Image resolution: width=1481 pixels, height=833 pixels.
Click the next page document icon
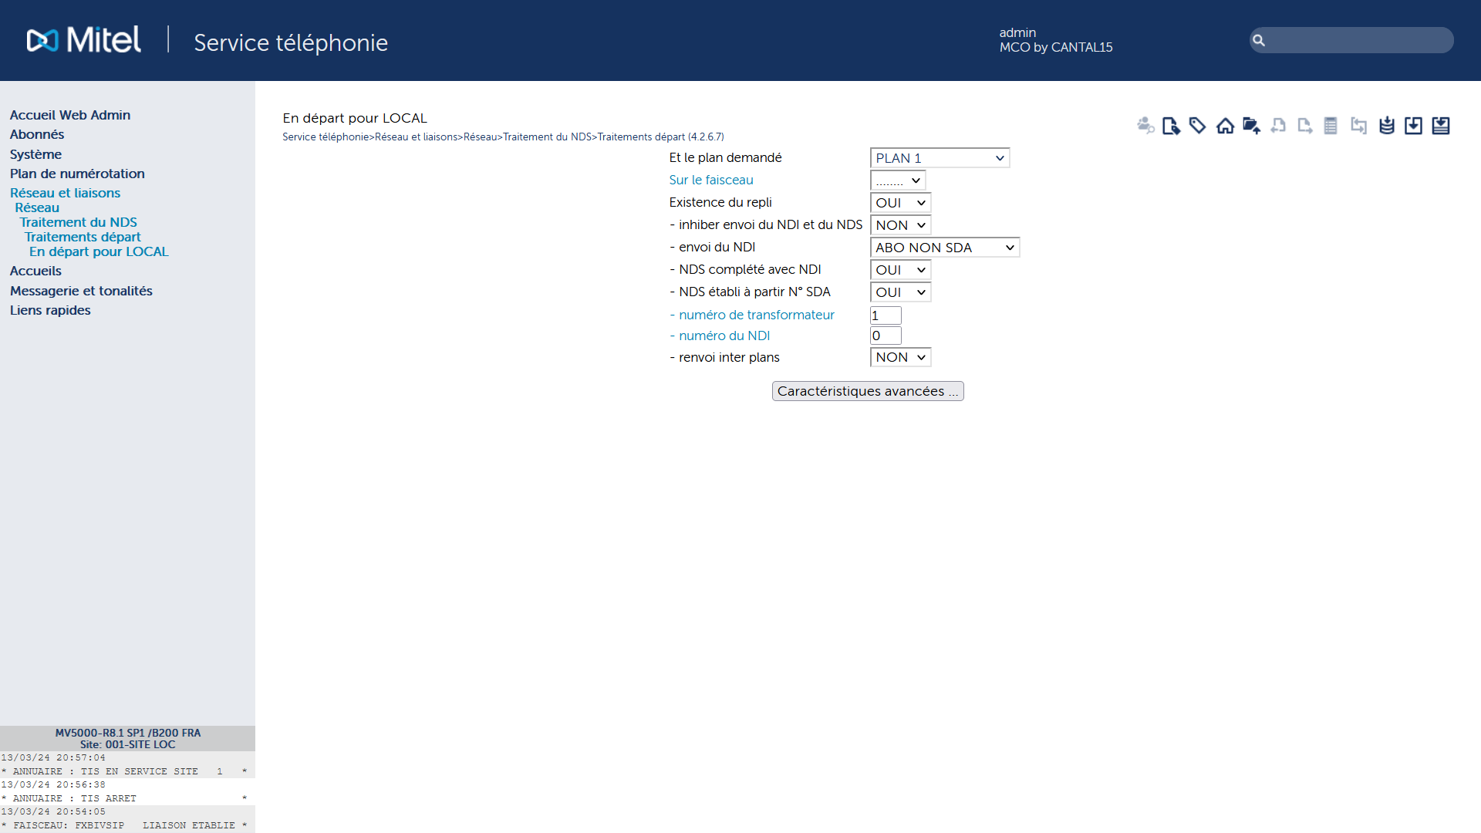[x=1305, y=126]
